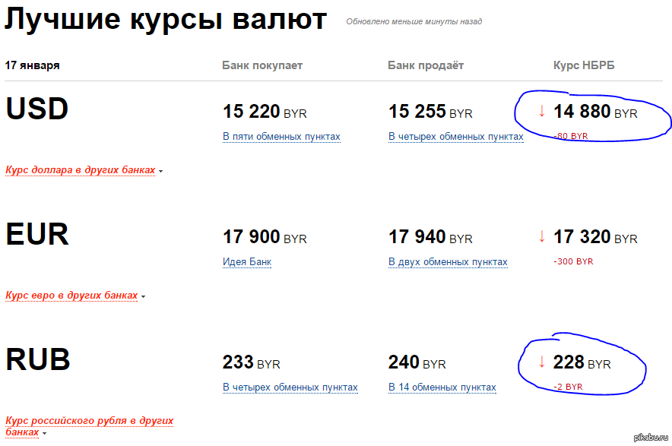Image resolution: width=672 pixels, height=446 pixels.
Task: Click the USD down-arrow rate indicator
Action: (542, 111)
